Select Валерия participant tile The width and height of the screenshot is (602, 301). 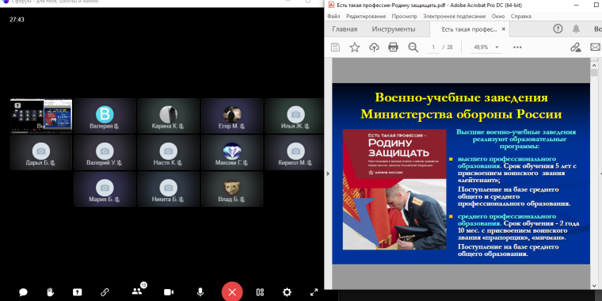point(105,116)
